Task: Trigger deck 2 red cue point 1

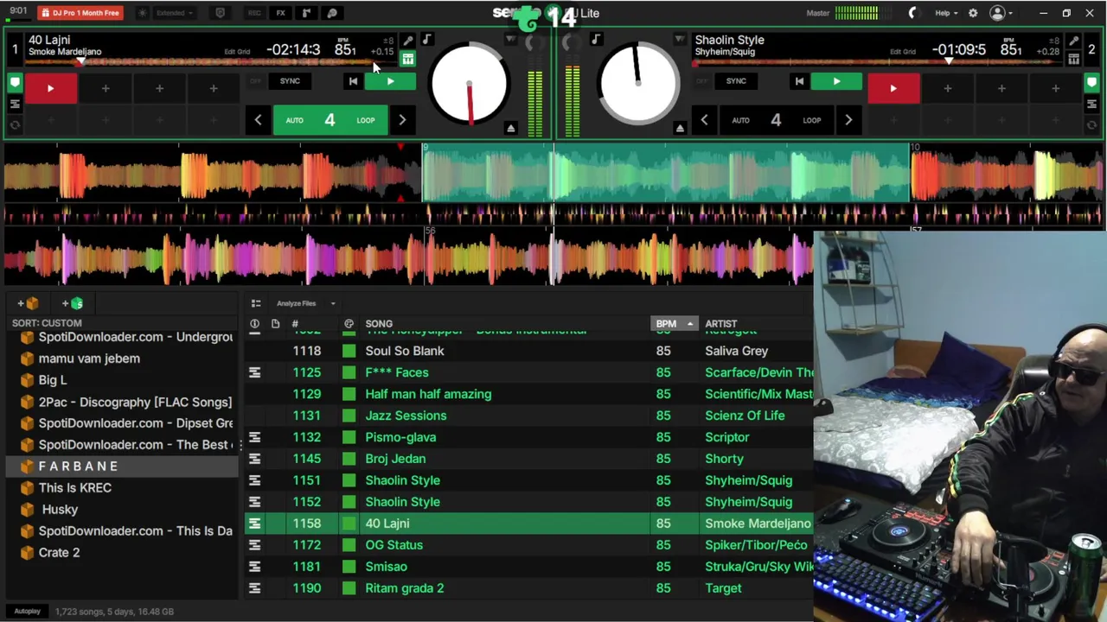Action: 893,88
